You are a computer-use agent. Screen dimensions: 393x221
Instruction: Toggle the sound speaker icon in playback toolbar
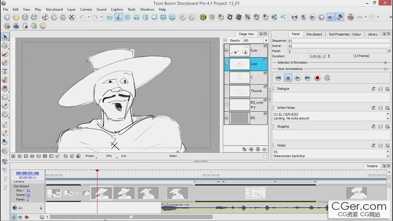point(330,17)
